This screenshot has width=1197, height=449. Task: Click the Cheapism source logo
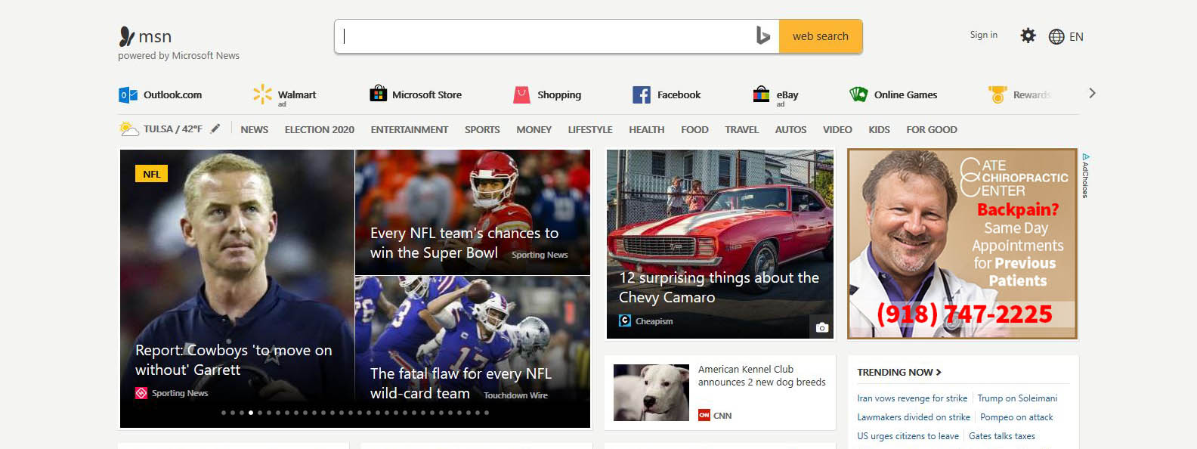(x=625, y=320)
